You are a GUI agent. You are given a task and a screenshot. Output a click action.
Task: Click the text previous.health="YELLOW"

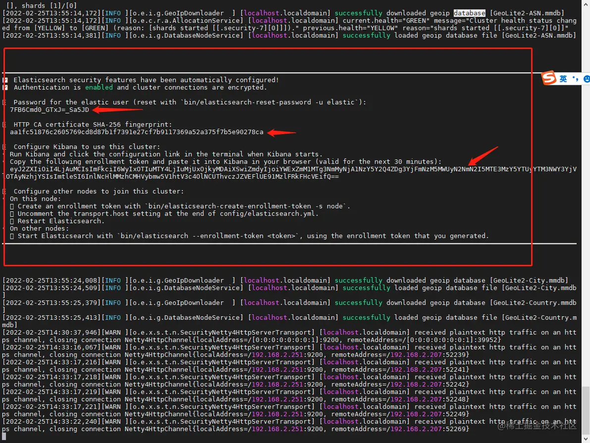click(350, 28)
